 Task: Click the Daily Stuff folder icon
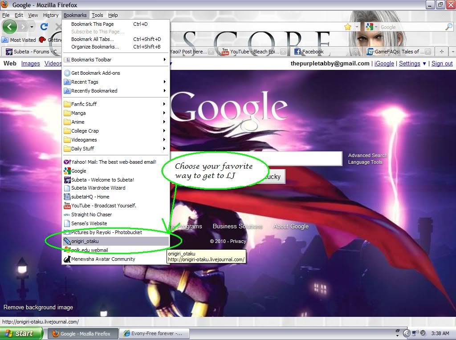(67, 149)
